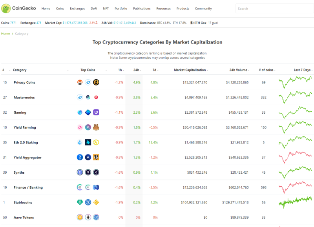Screen dimensions: 314x227
Task: Open the Products menu
Action: pyautogui.click(x=183, y=8)
